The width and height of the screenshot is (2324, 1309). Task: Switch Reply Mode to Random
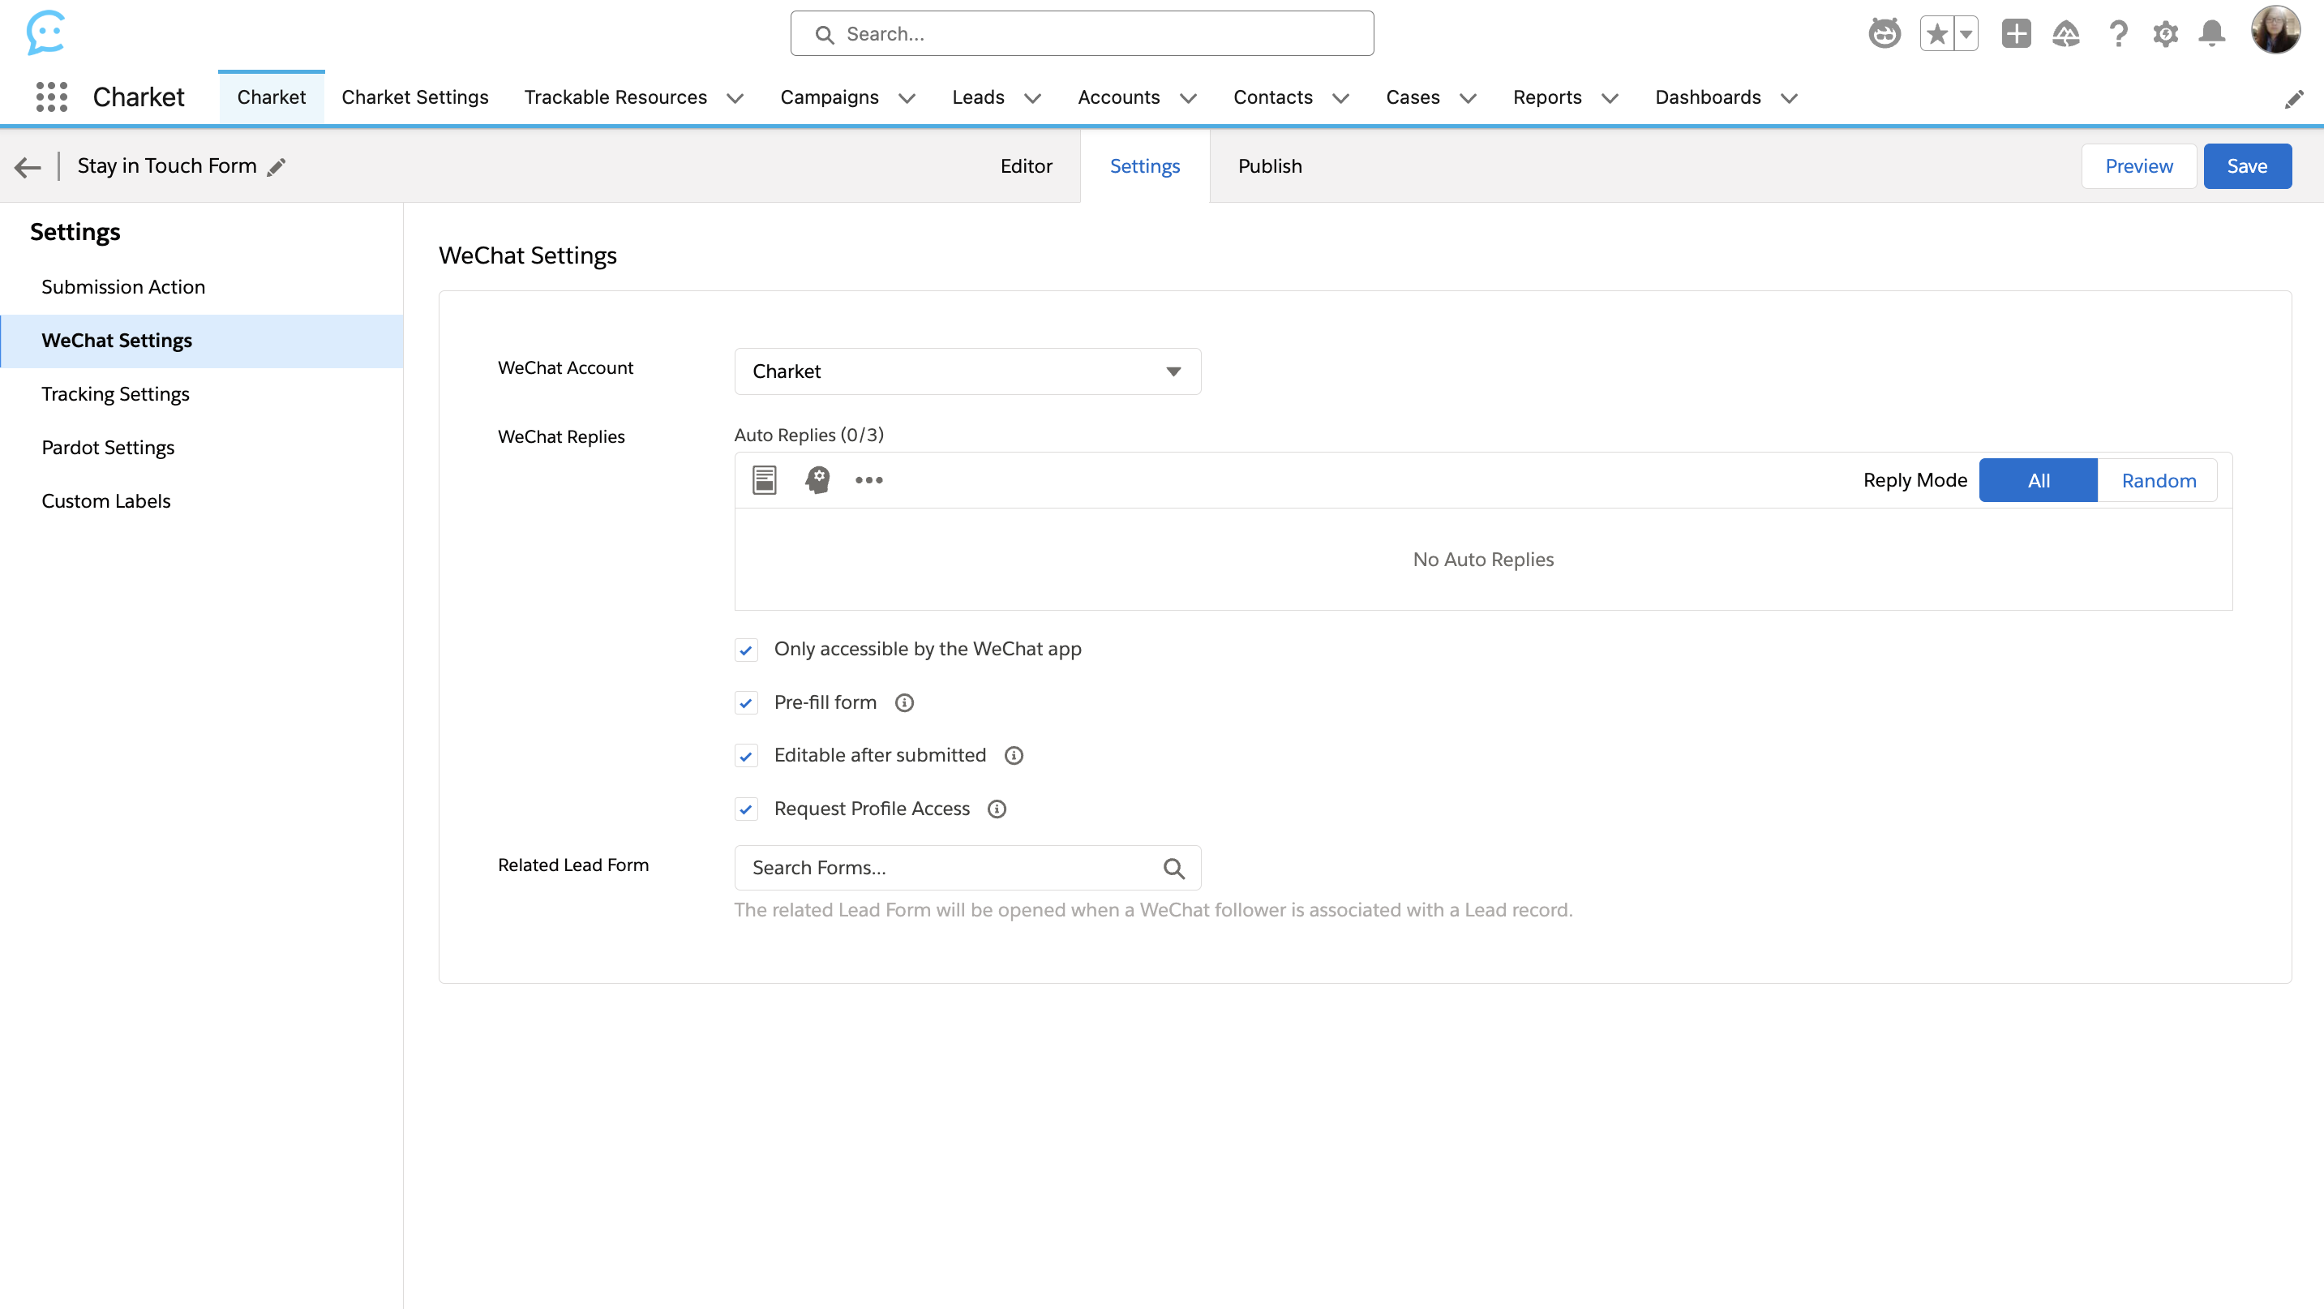(2158, 480)
